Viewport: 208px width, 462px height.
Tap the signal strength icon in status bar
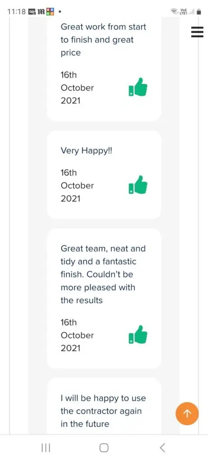click(192, 12)
